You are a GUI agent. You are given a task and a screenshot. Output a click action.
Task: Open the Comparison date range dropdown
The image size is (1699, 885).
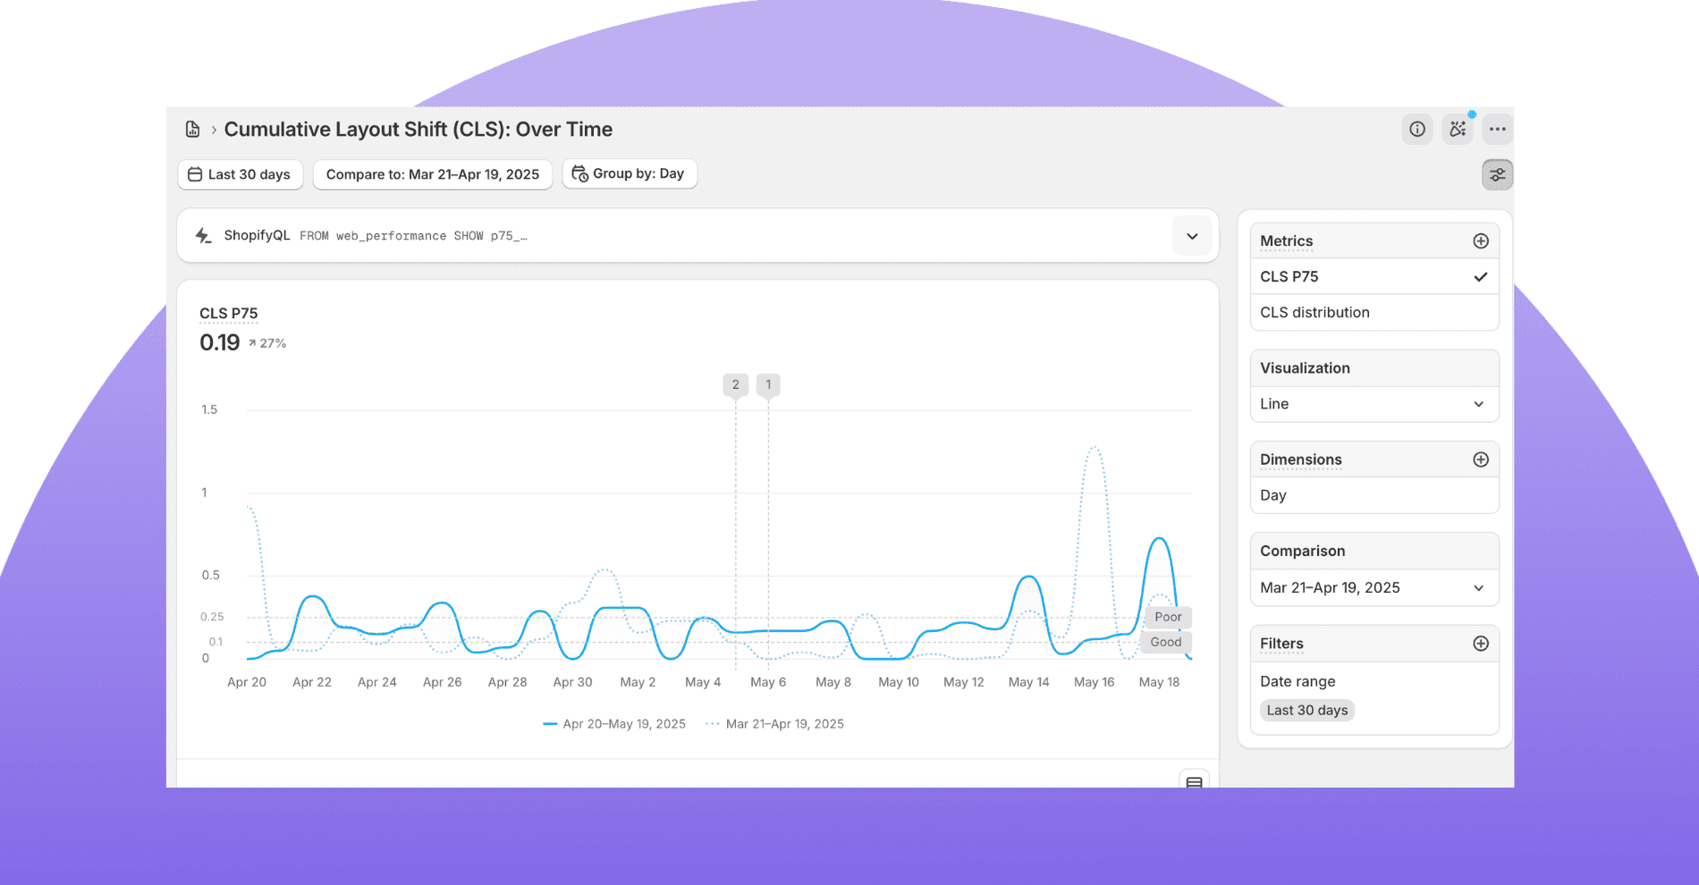(x=1374, y=587)
